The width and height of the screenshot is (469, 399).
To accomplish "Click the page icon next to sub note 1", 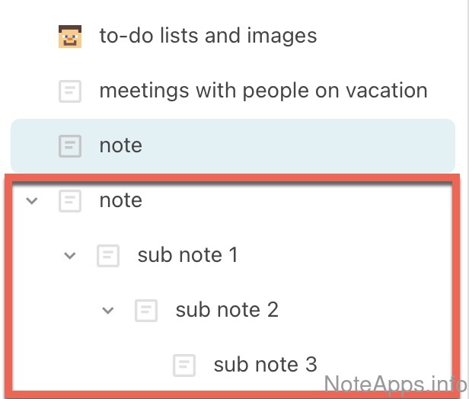I will click(x=108, y=255).
